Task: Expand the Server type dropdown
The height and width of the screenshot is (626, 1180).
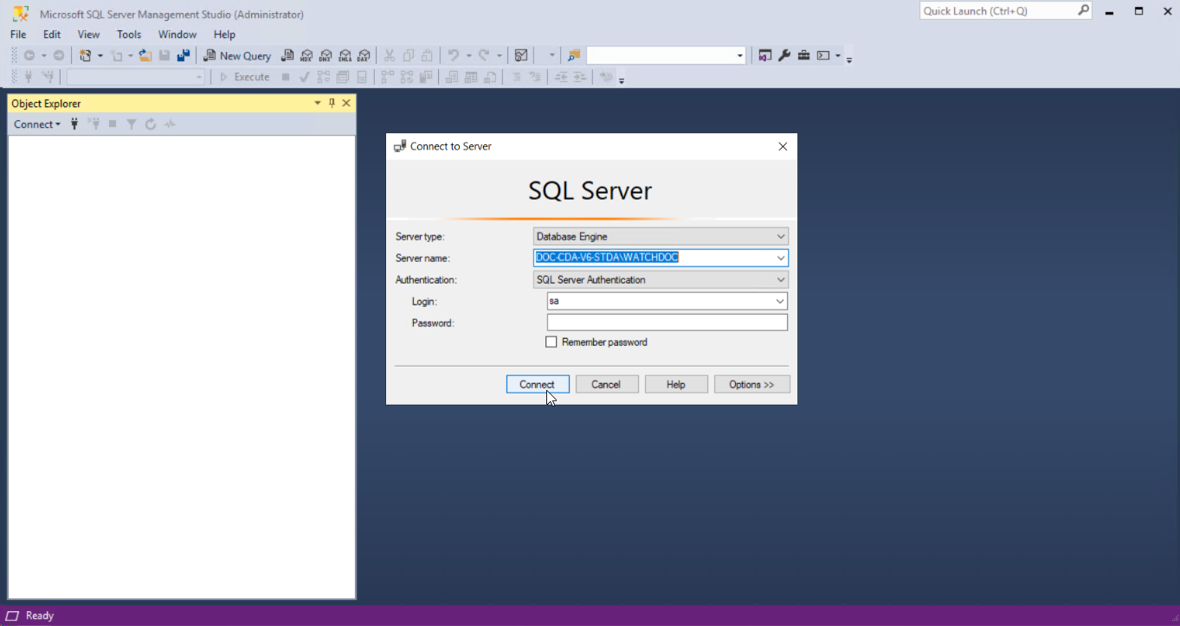Action: pos(781,237)
